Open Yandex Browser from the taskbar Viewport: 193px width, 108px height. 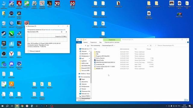tap(27, 106)
